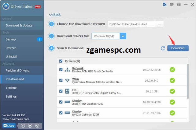Click the MB motherboard icon
Image resolution: width=196 pixels, height=130 pixels.
pyautogui.click(x=67, y=91)
